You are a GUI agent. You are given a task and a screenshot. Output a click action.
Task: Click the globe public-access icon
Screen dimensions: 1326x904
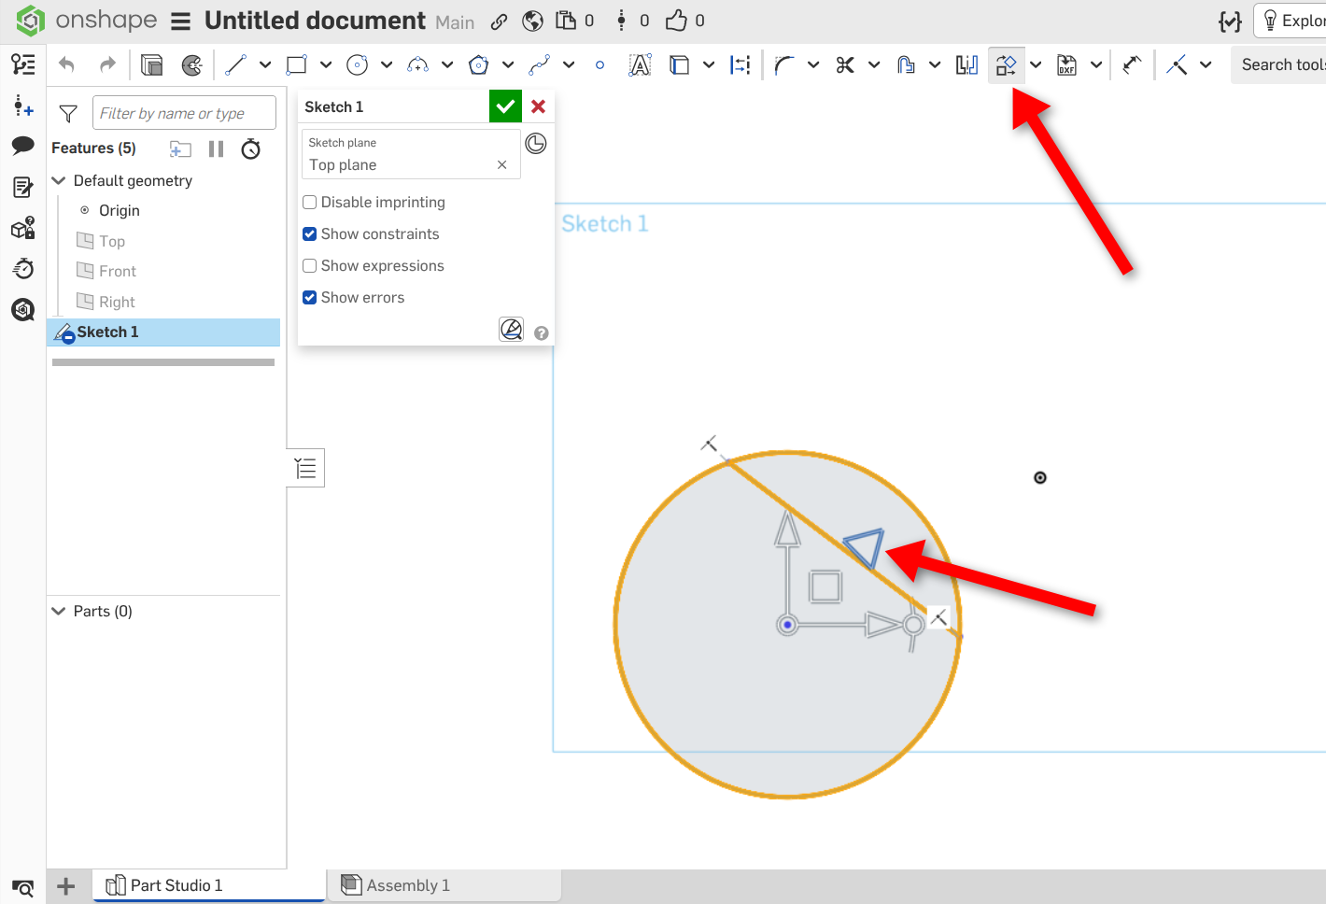pyautogui.click(x=533, y=21)
